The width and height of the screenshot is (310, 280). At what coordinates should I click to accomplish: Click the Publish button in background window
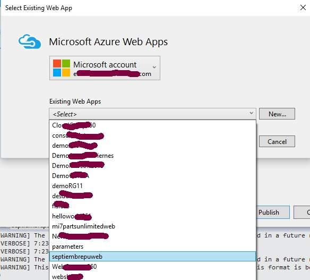click(273, 213)
